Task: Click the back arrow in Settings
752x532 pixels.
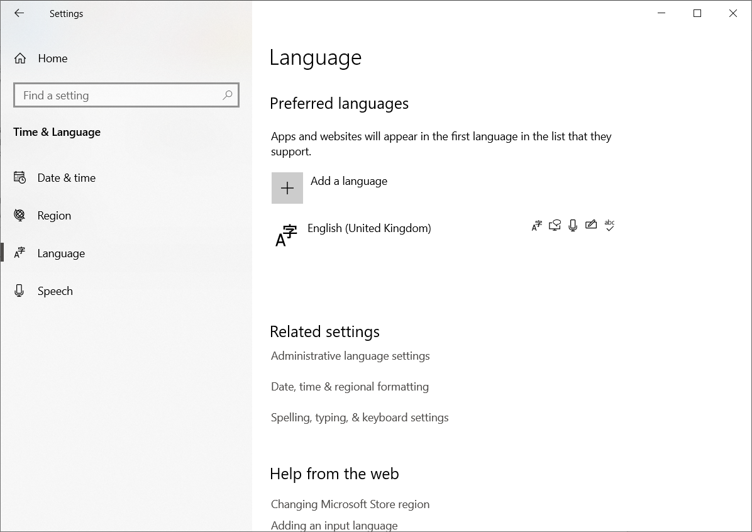Action: (x=19, y=13)
